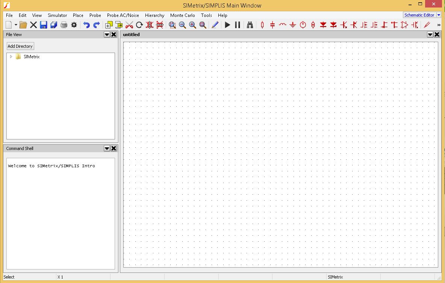Undo the last action
Viewport: 445px width, 283px height.
tap(86, 25)
